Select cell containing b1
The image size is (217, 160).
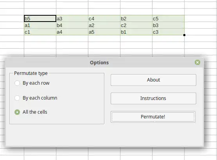point(136,32)
